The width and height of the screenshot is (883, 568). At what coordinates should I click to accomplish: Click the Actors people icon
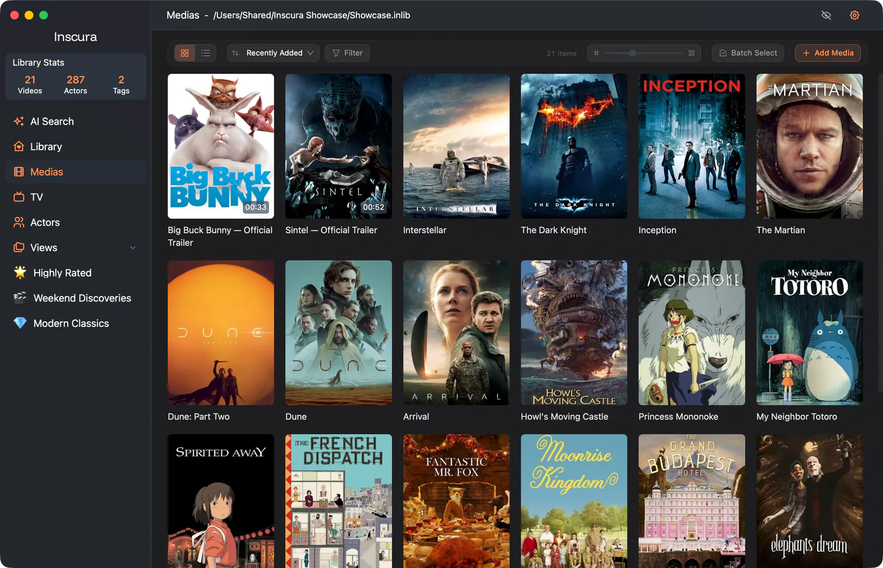19,222
